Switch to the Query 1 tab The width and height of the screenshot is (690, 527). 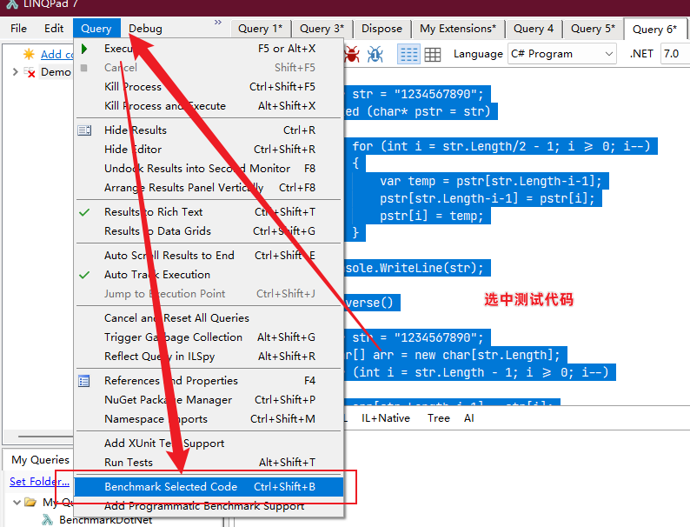point(260,29)
